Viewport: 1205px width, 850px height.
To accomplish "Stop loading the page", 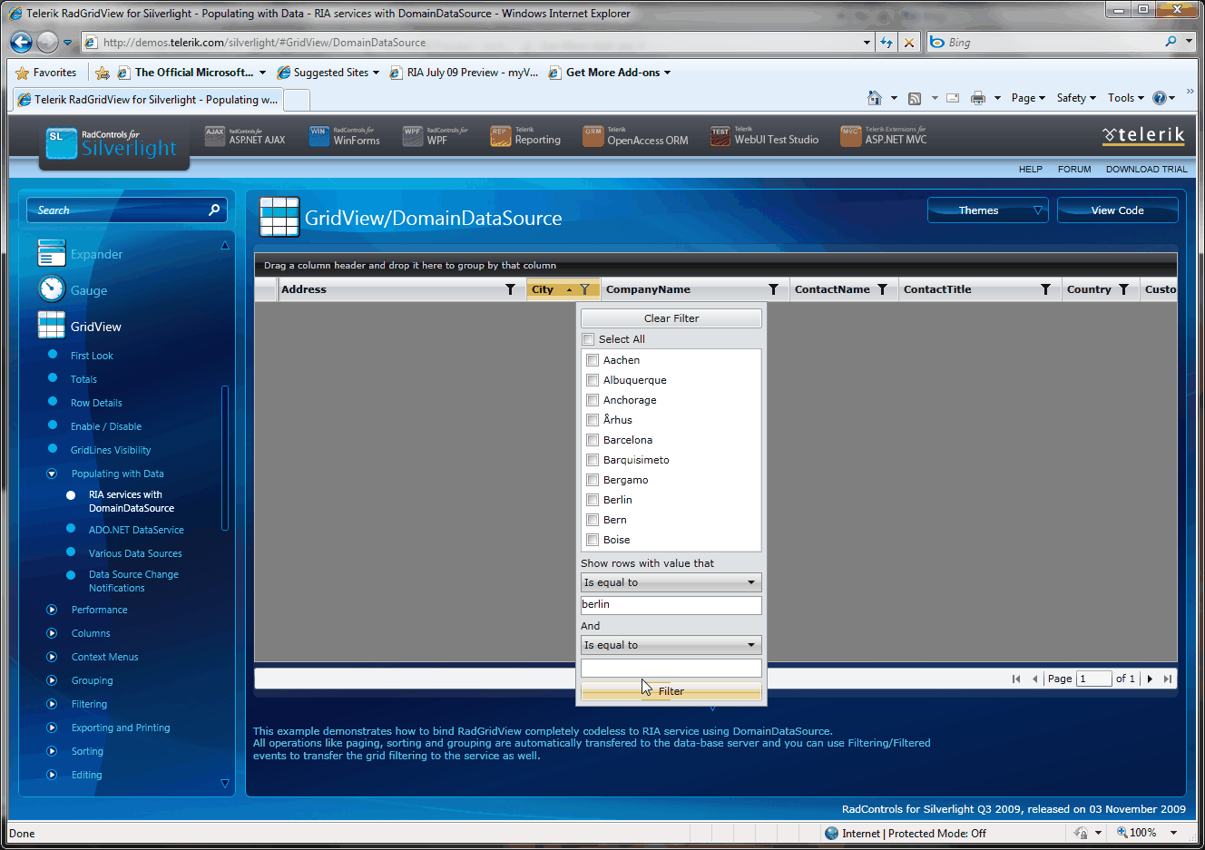I will tap(908, 42).
